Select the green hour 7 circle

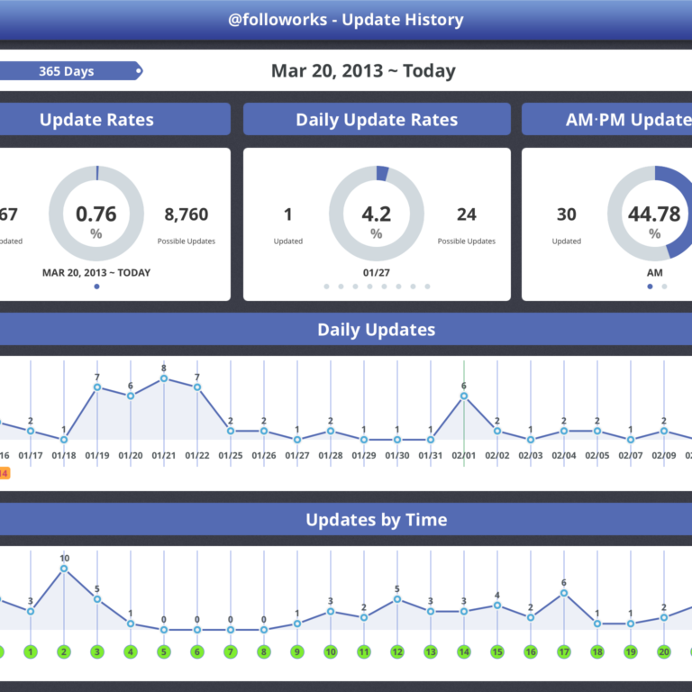(x=231, y=651)
